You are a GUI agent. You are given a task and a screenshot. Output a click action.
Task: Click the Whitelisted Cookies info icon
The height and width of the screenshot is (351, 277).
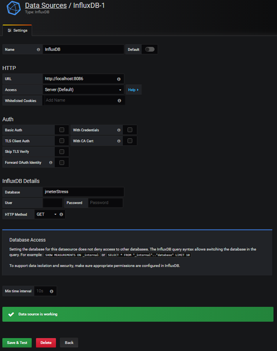[x=119, y=101]
